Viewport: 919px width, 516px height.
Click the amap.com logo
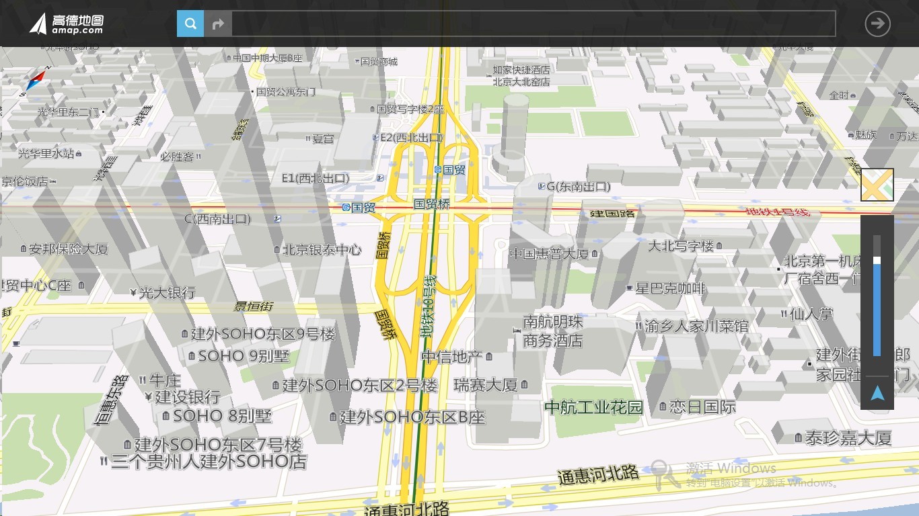click(x=67, y=23)
